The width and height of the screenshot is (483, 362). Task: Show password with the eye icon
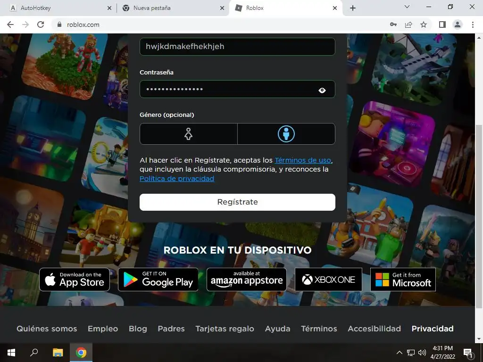point(322,90)
